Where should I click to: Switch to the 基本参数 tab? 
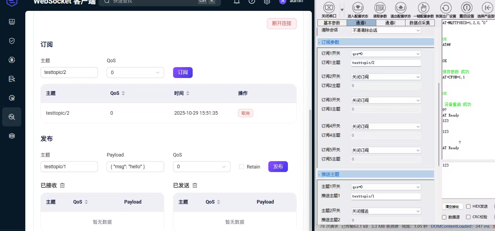pyautogui.click(x=332, y=23)
